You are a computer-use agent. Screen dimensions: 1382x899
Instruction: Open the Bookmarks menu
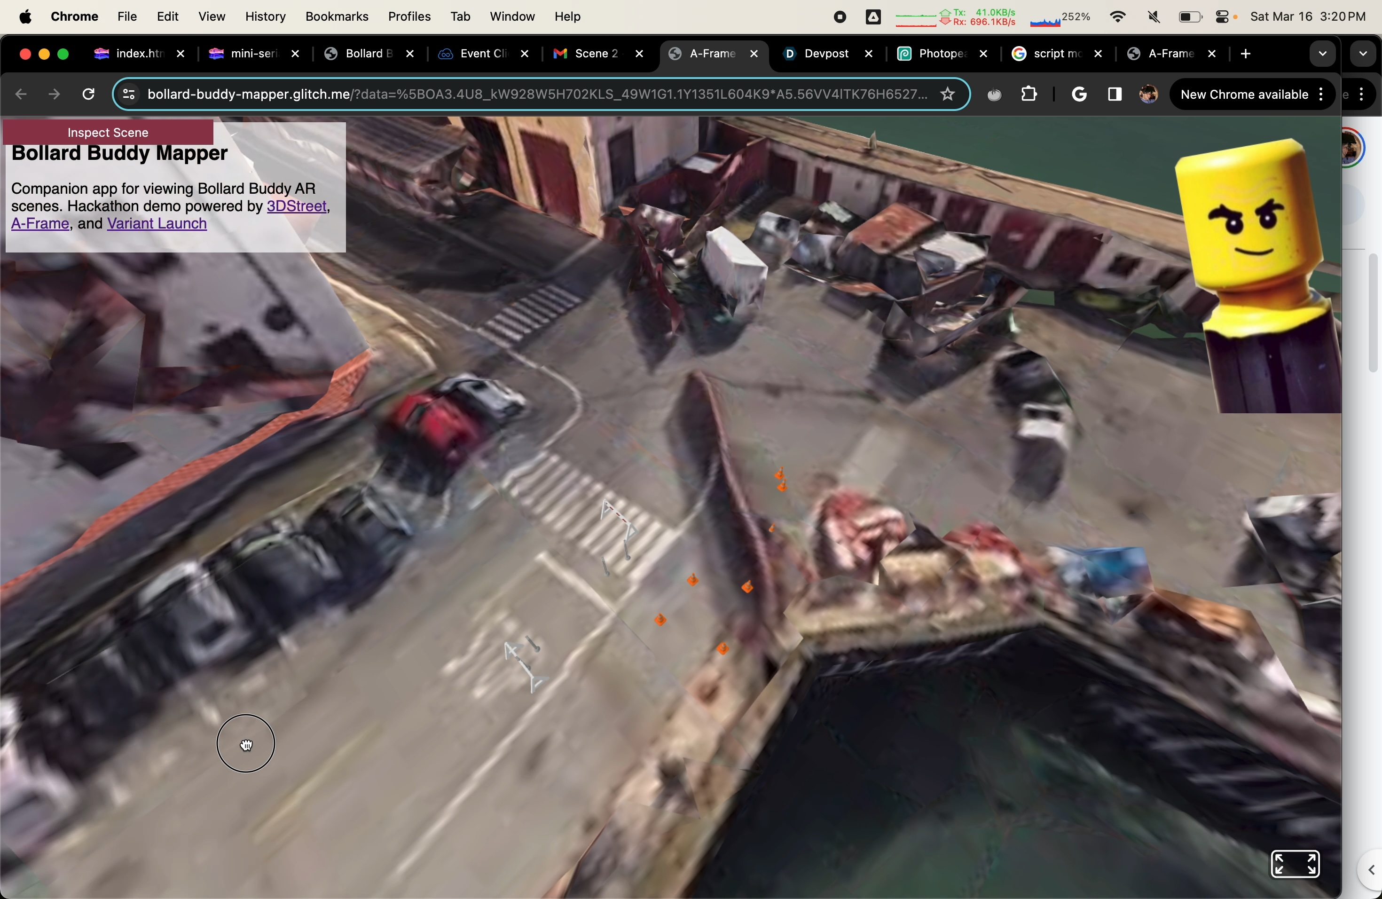[x=337, y=17]
